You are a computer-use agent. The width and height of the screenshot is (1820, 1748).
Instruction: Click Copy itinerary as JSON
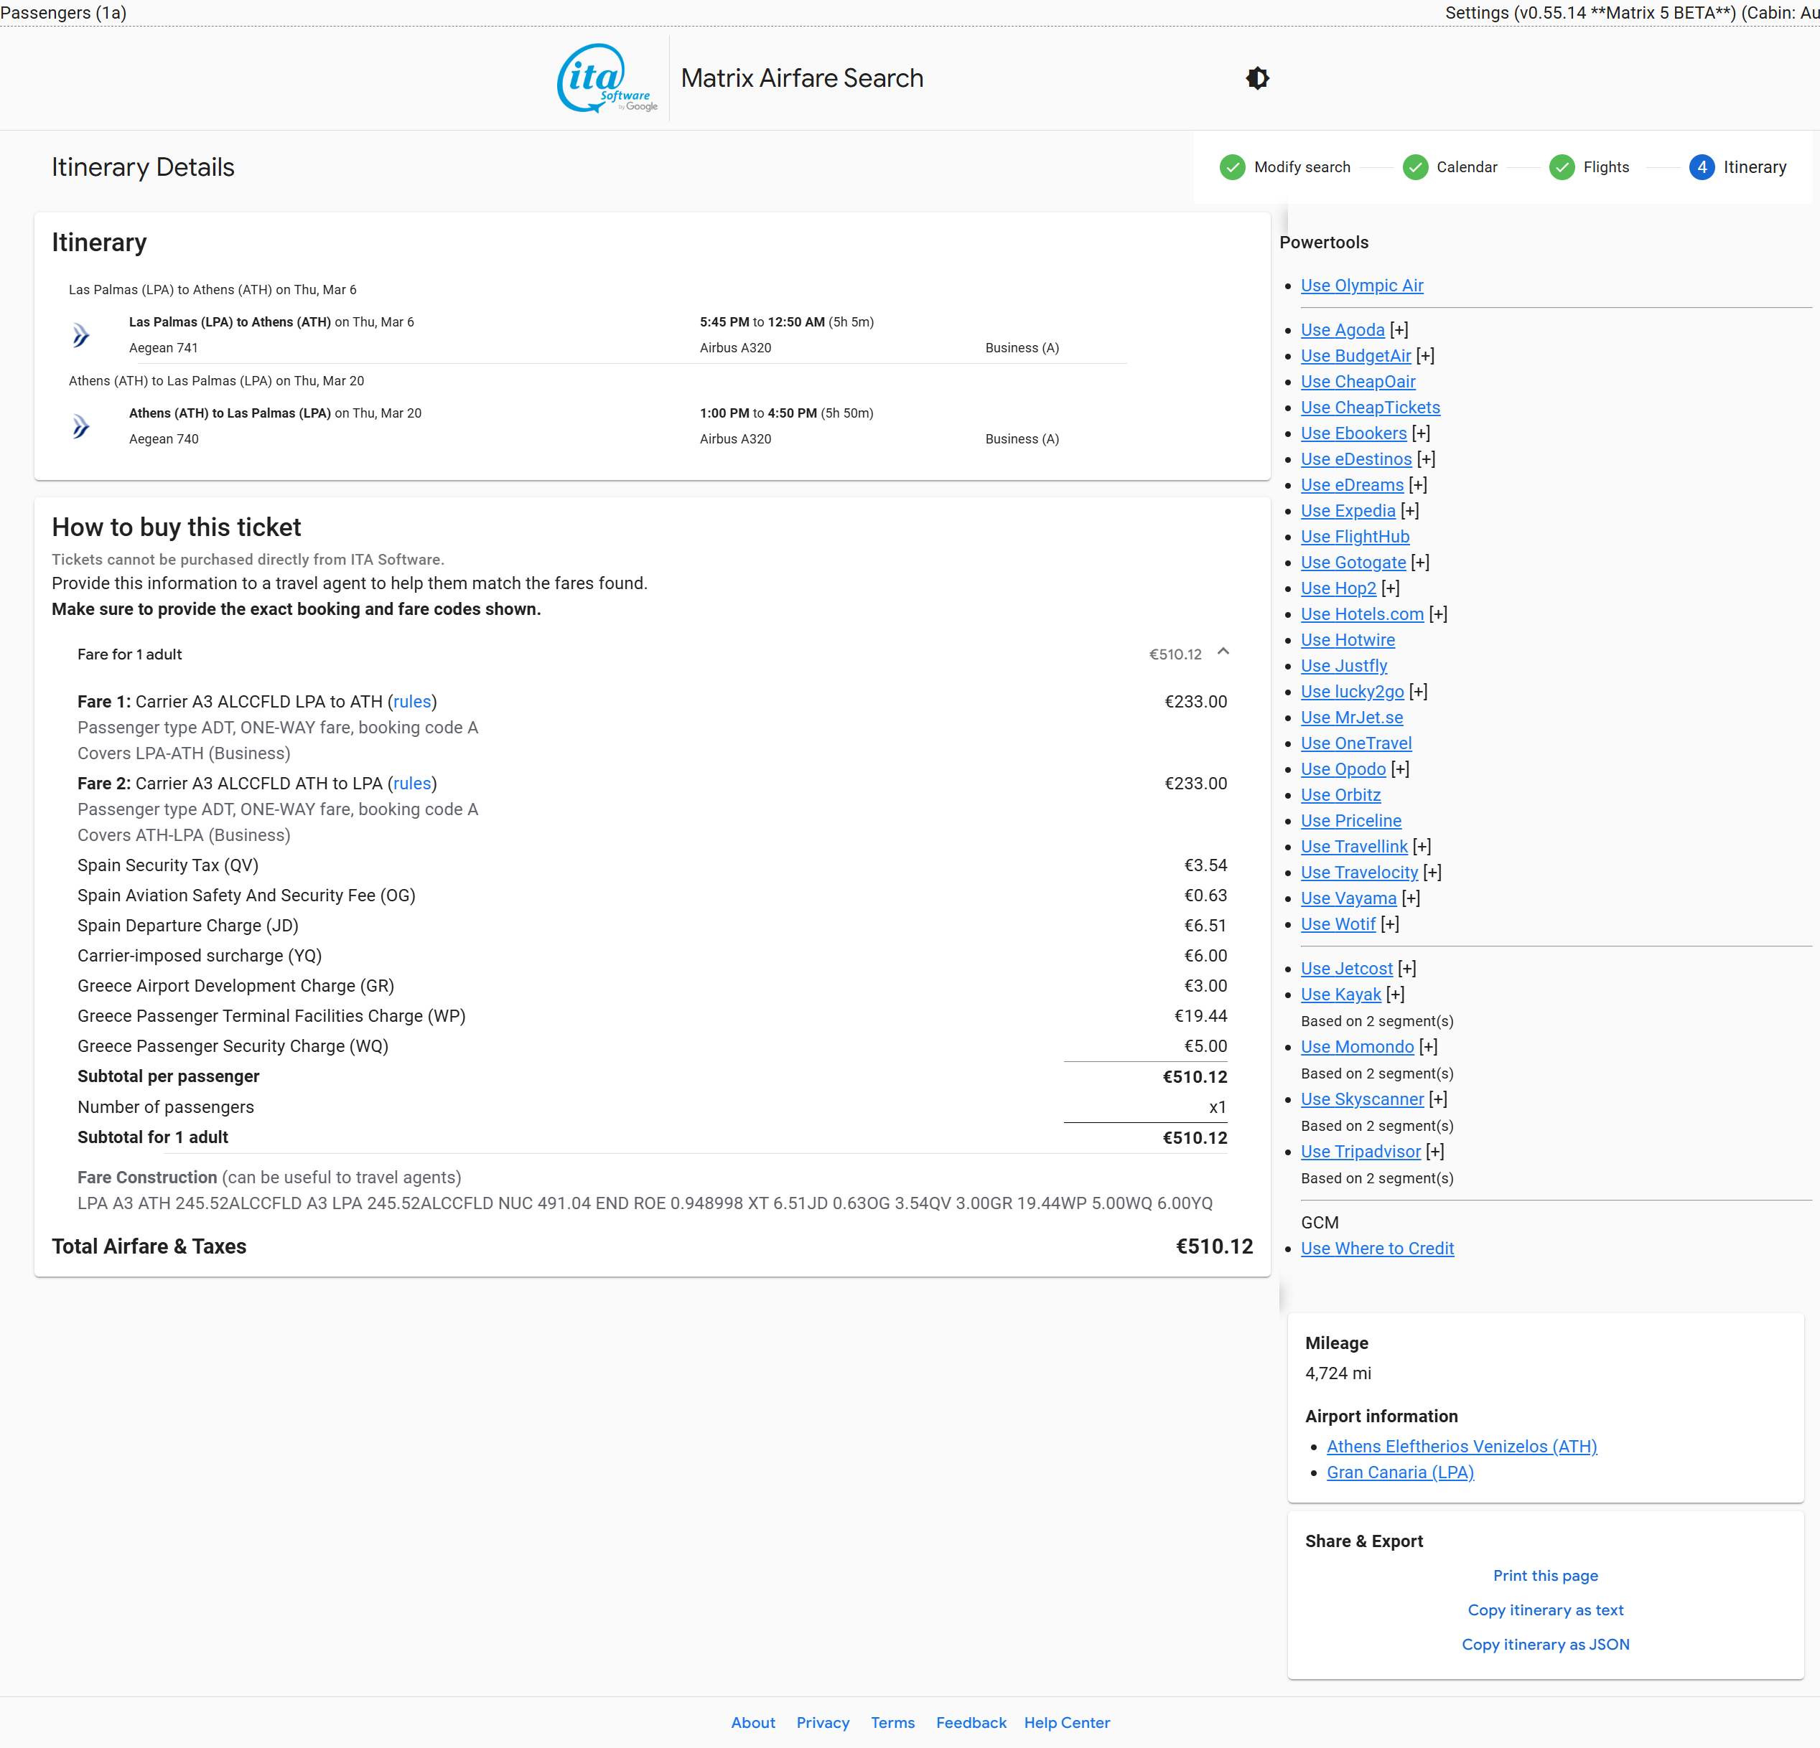[x=1544, y=1644]
